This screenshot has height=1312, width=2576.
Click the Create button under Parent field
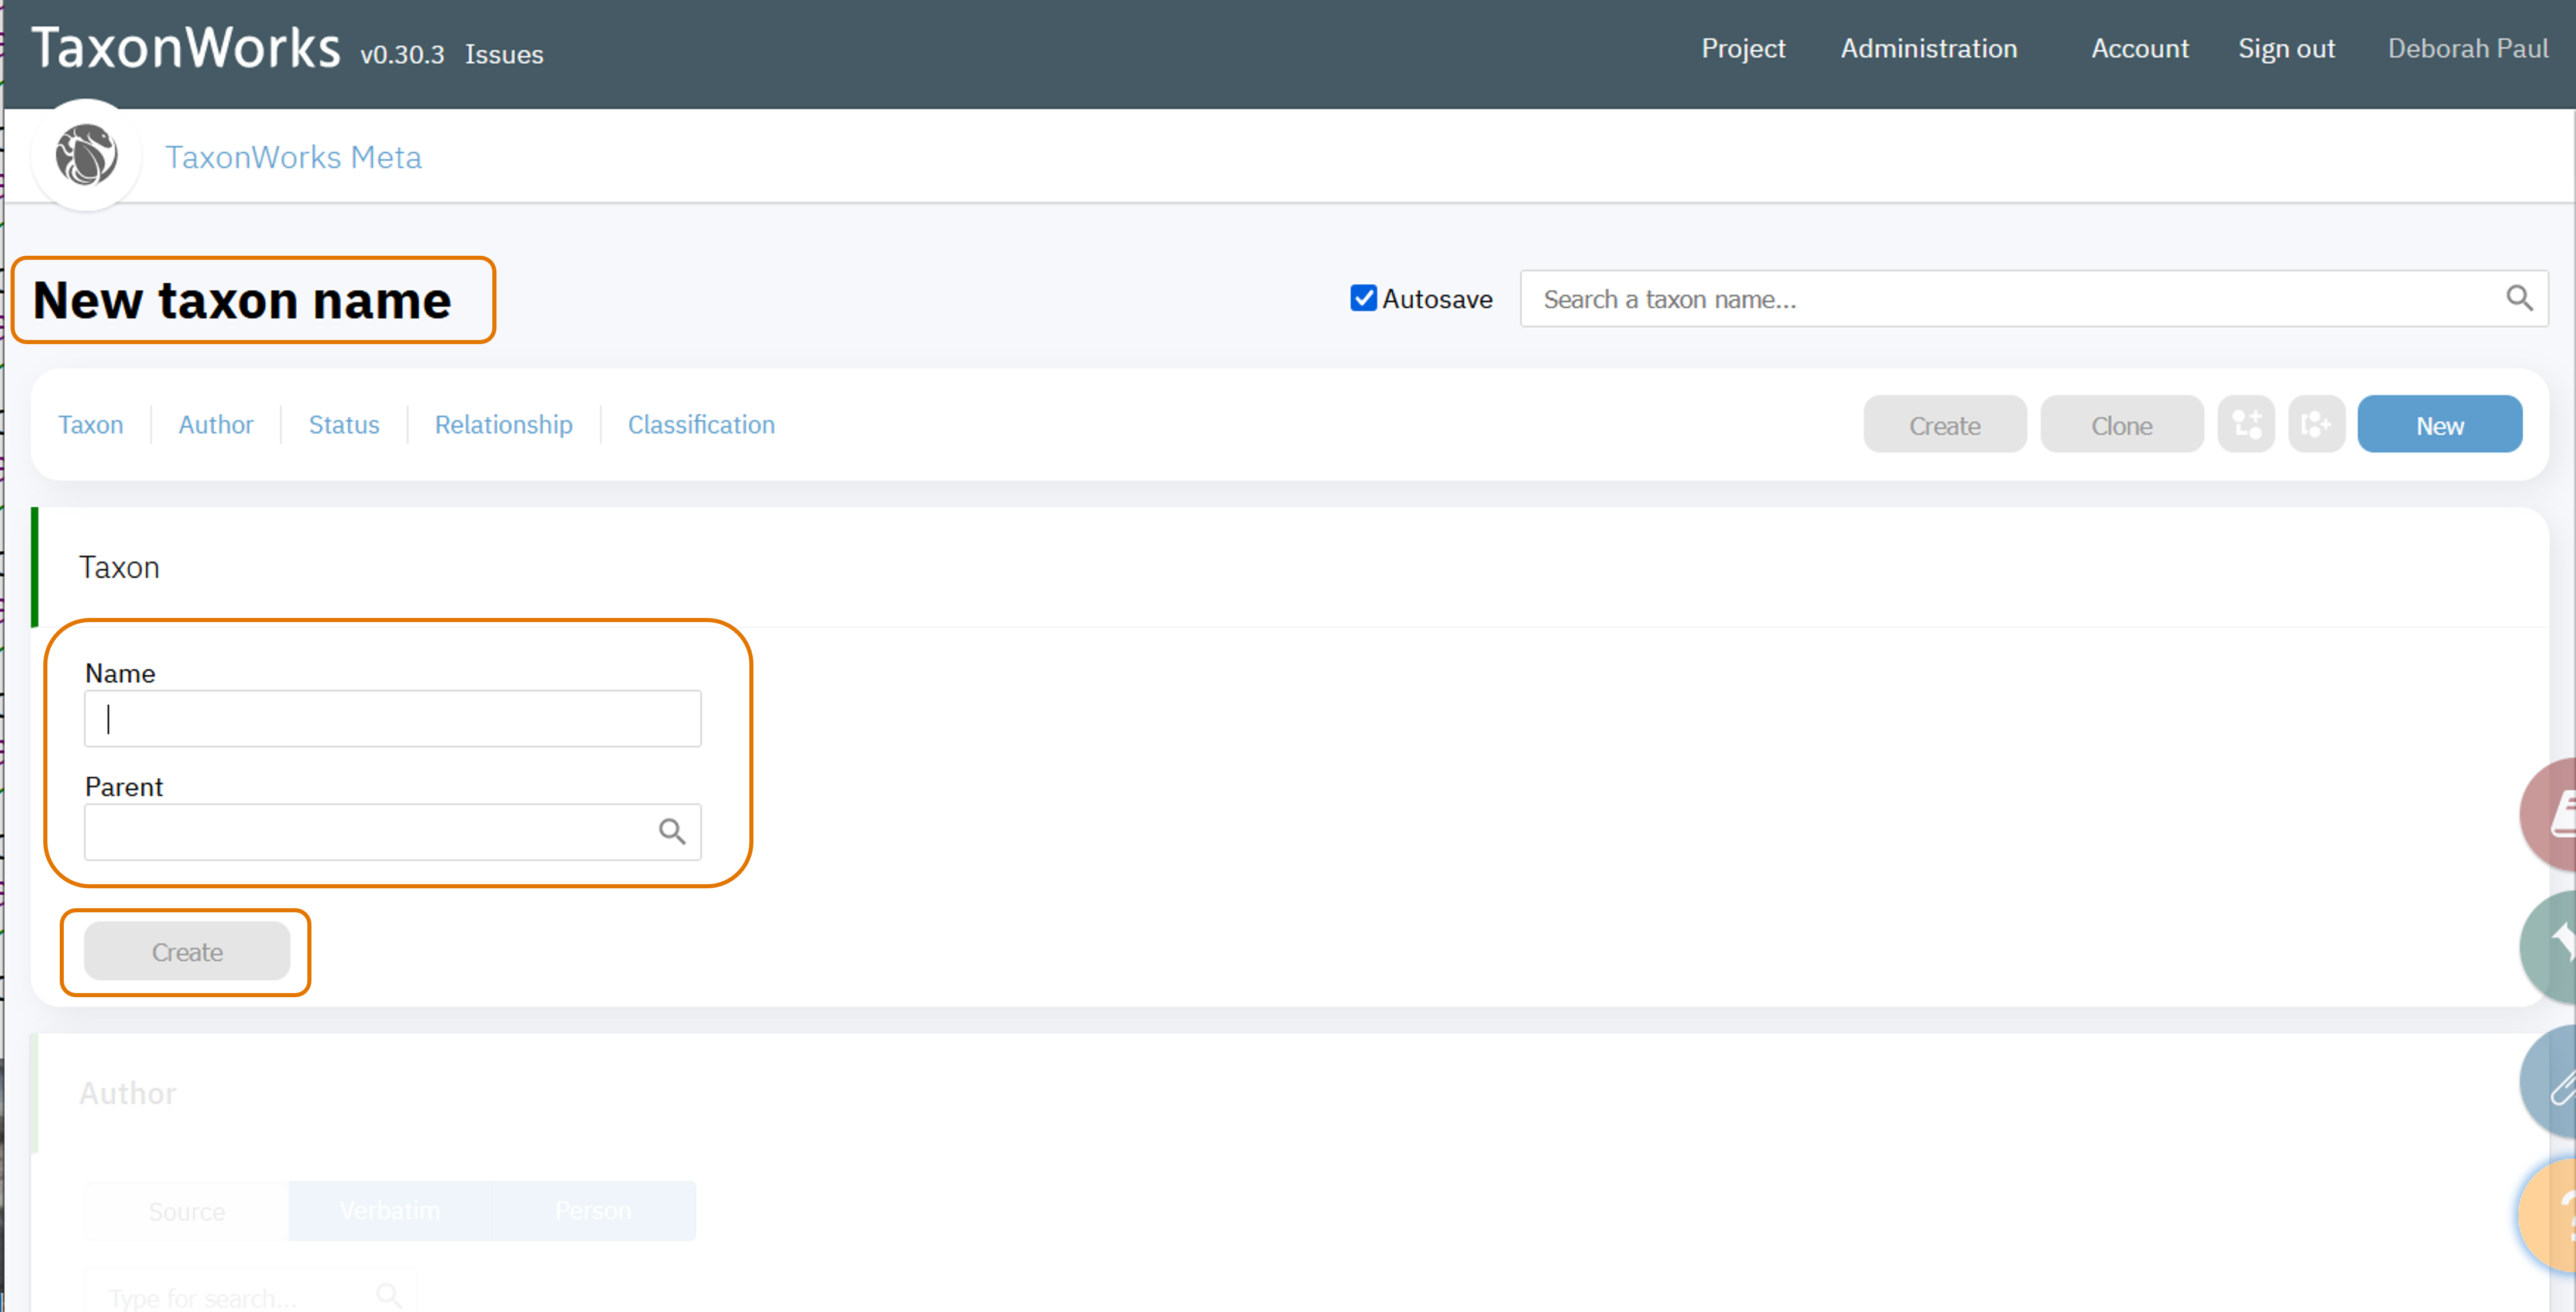pos(187,952)
